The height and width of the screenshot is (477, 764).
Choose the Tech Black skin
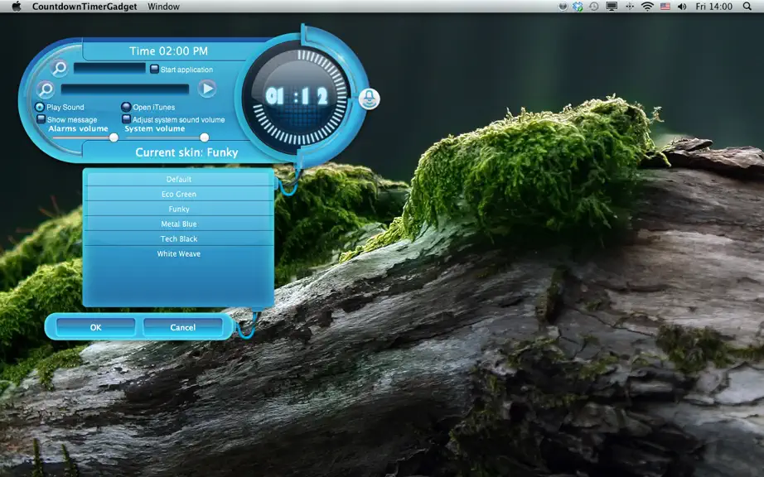(x=179, y=238)
